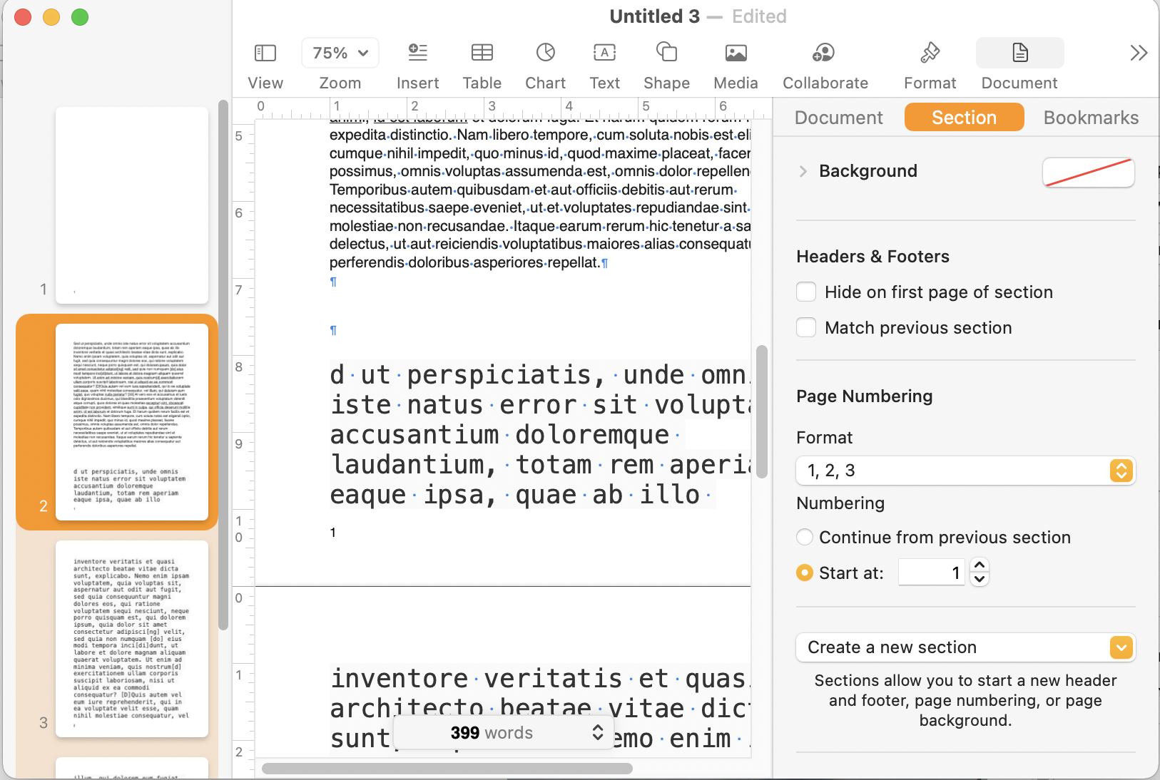Screen dimensions: 1160x780
Task: Open the Media menu icon
Action: 736,53
